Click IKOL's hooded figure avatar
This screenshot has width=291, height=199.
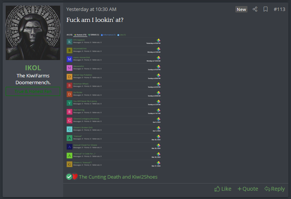(33, 33)
